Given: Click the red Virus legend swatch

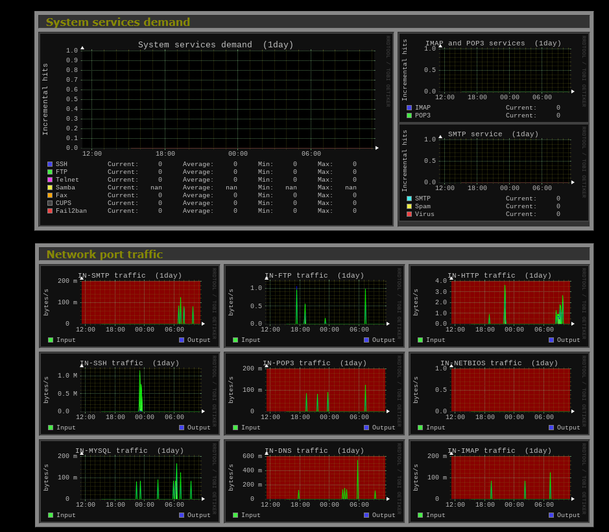Looking at the screenshot, I should coord(409,214).
